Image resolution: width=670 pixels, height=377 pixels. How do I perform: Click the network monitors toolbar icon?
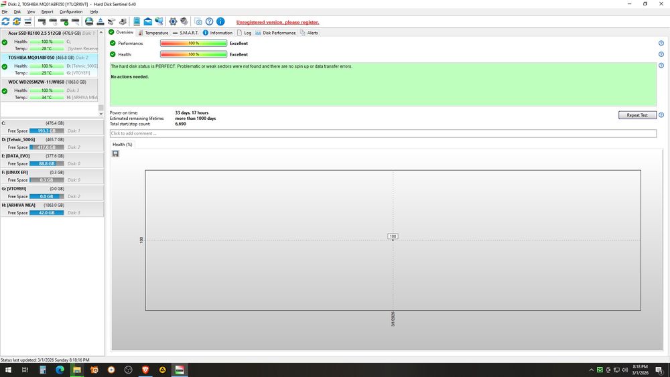click(159, 21)
